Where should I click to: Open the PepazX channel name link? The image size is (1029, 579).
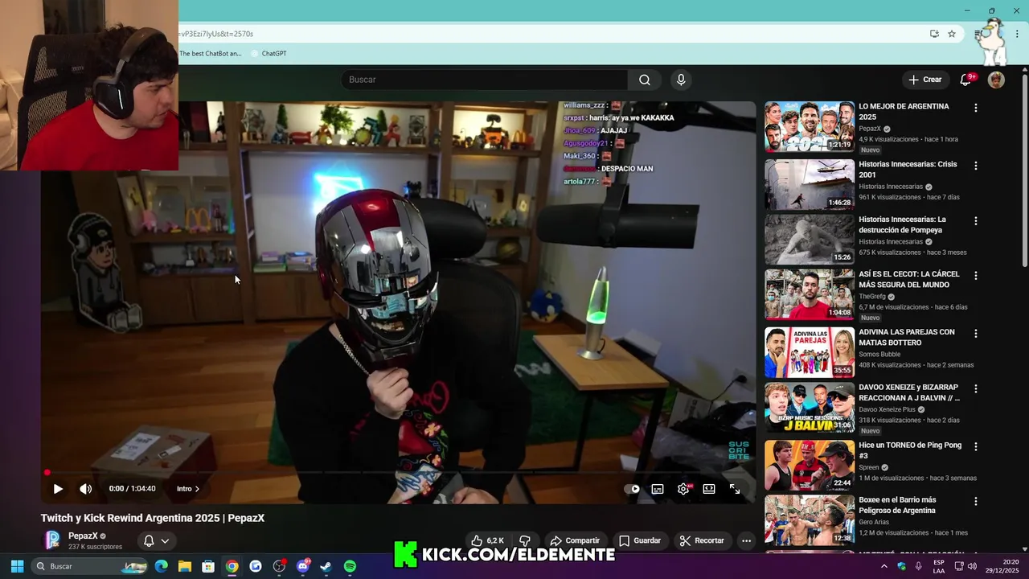(83, 536)
